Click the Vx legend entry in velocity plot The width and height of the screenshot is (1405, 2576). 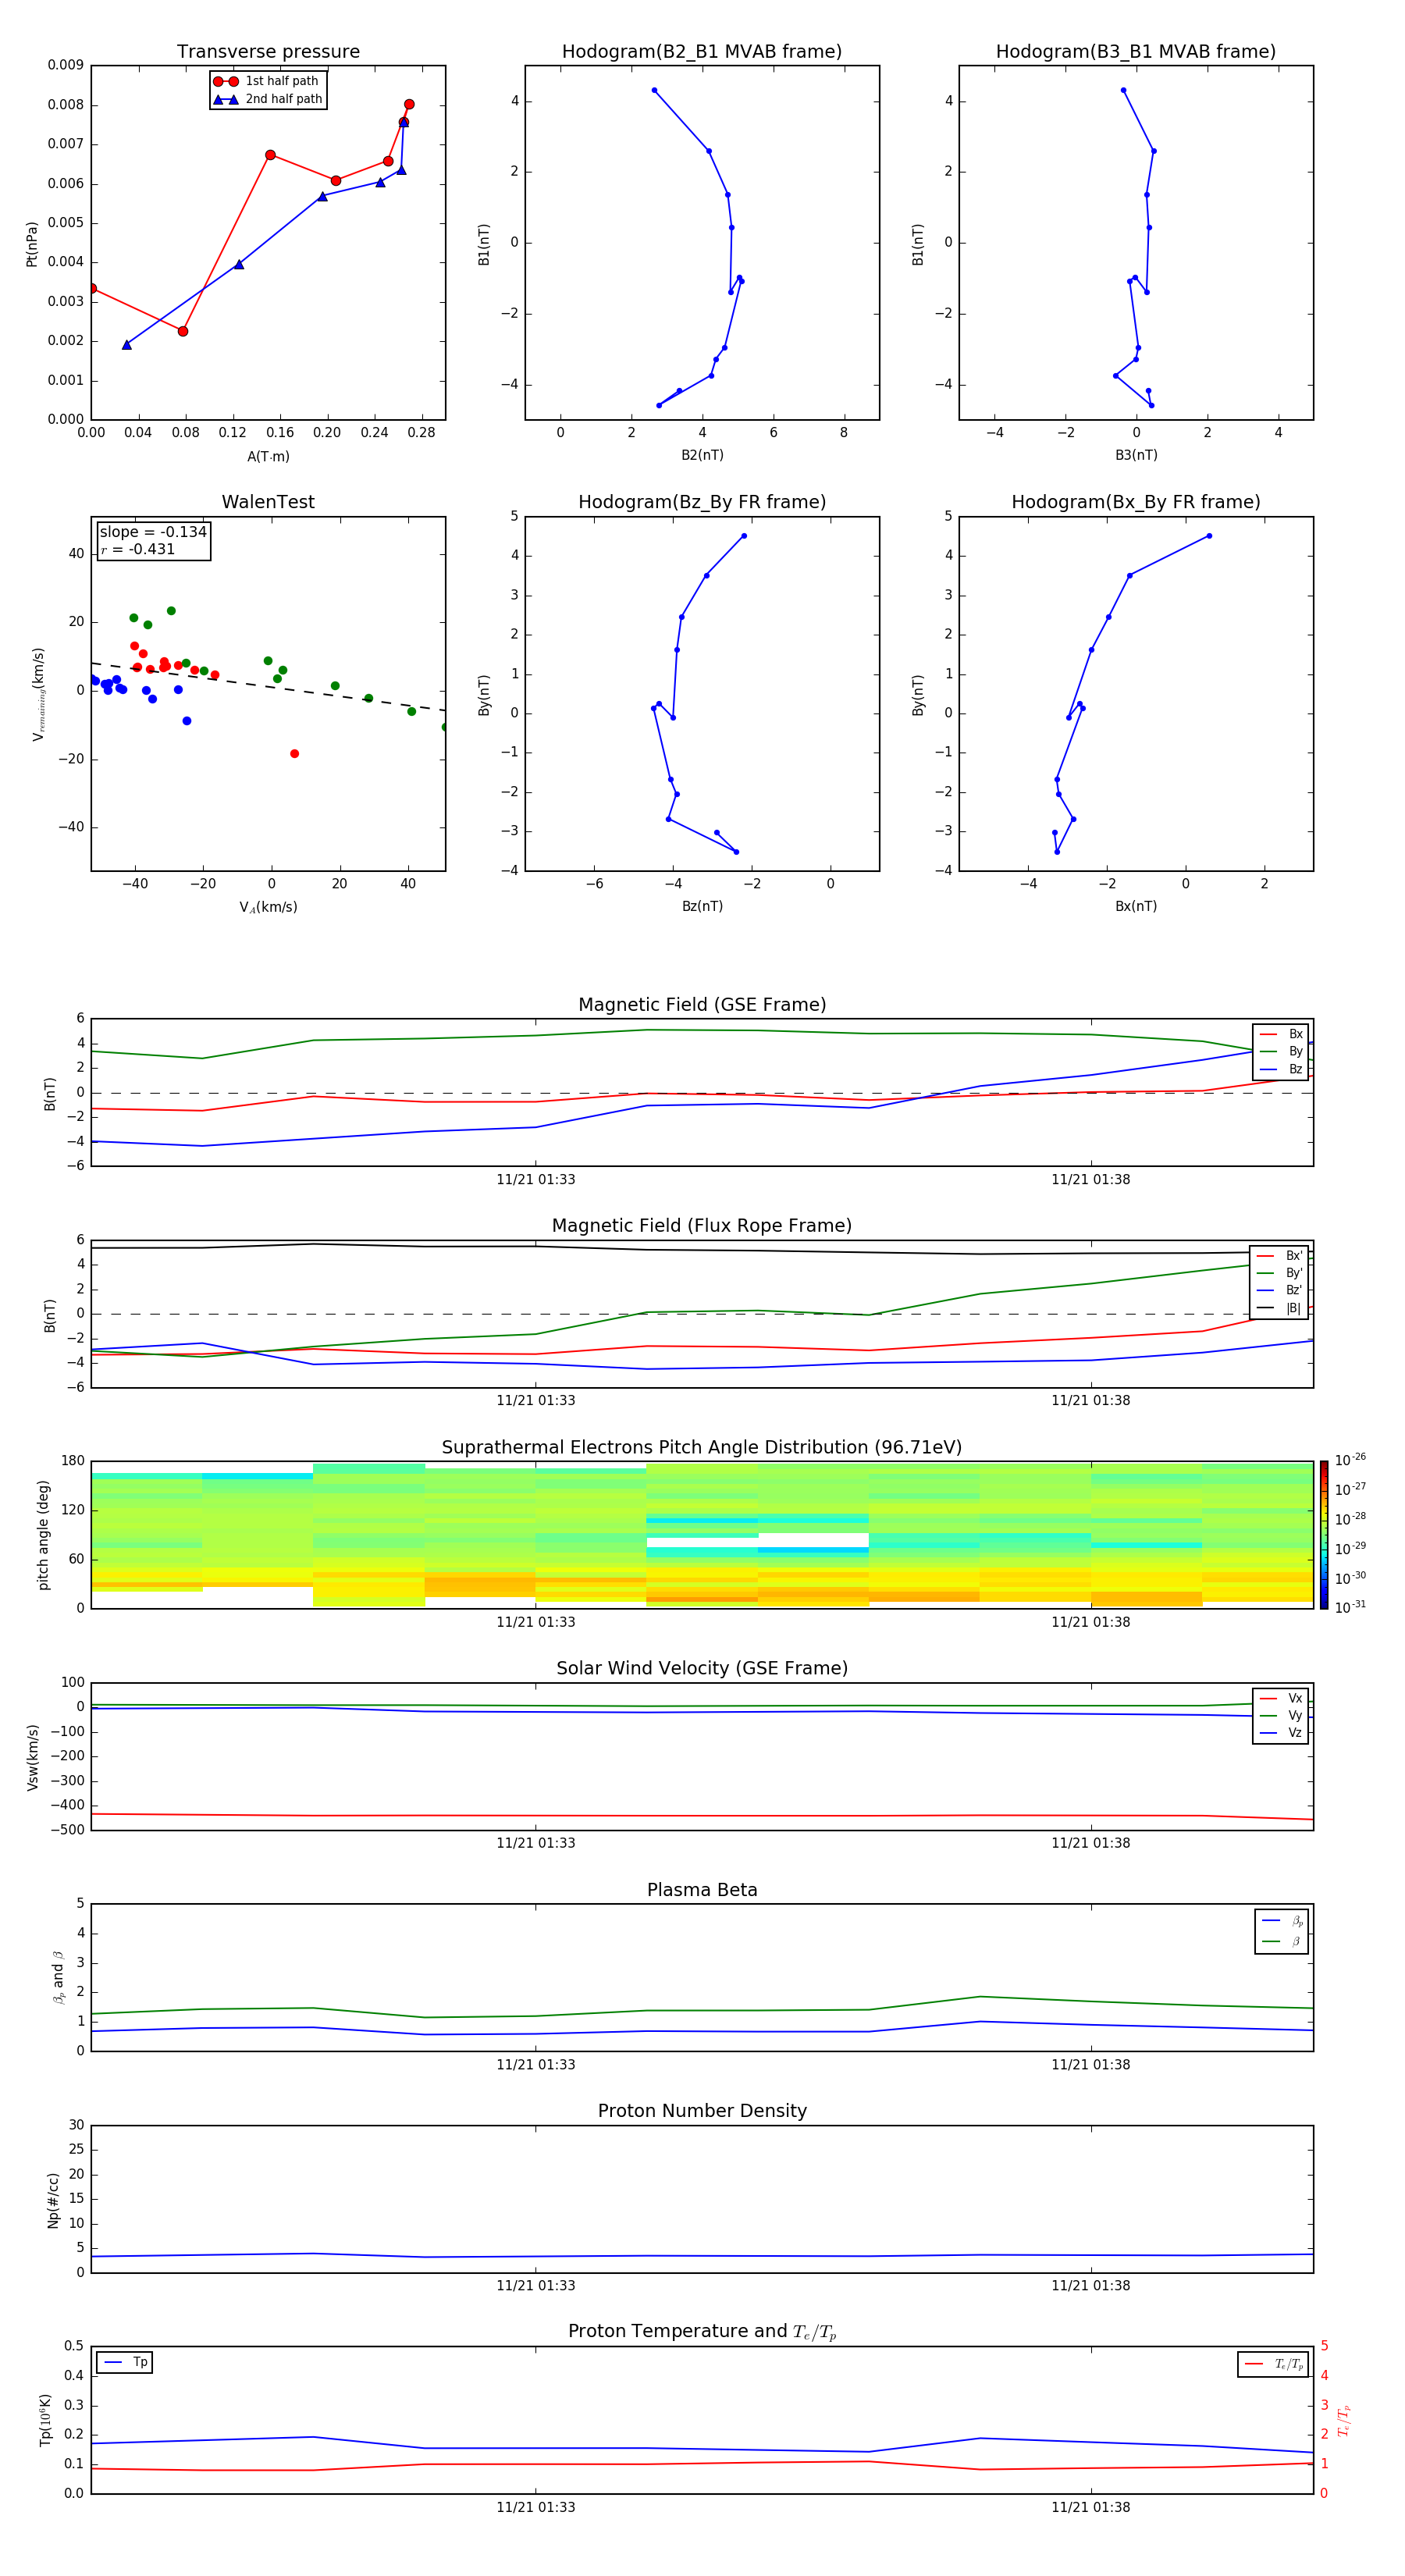coord(1281,1698)
